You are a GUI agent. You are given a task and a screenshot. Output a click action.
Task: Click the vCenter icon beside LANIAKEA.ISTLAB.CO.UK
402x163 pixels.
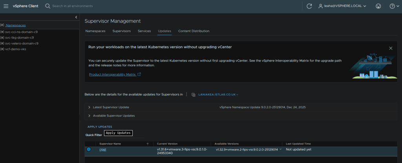click(193, 94)
